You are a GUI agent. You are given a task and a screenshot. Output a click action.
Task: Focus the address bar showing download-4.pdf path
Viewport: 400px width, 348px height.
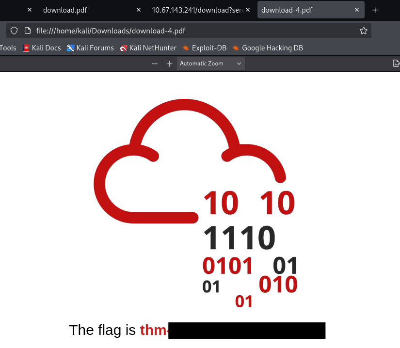click(194, 31)
